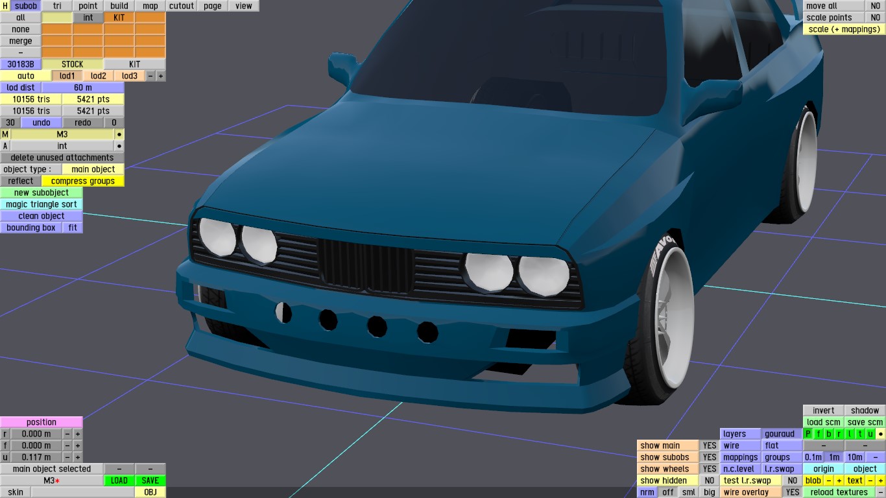Click the reload textures button

(839, 492)
